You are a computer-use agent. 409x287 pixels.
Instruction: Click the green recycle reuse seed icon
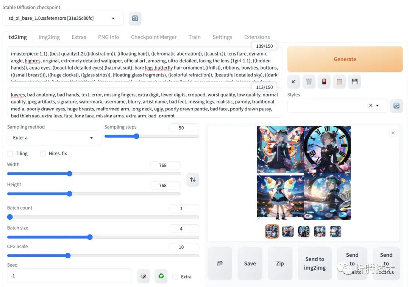click(x=161, y=276)
